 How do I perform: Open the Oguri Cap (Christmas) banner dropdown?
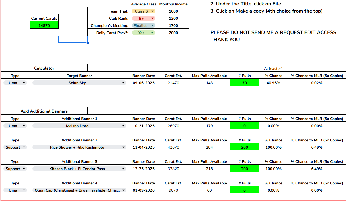79,190
